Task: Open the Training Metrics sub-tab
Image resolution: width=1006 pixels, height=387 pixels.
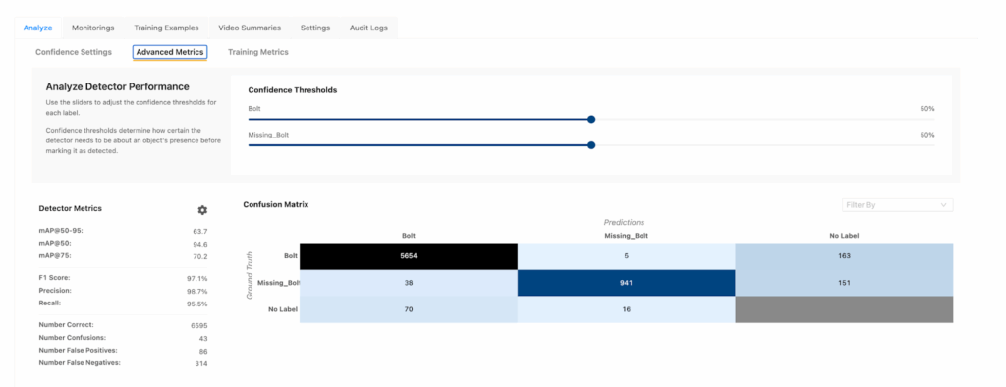Action: (x=258, y=52)
